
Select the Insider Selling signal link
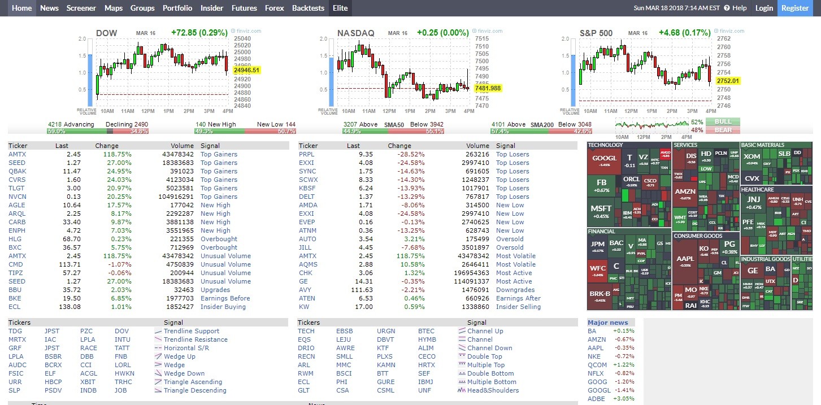click(518, 307)
